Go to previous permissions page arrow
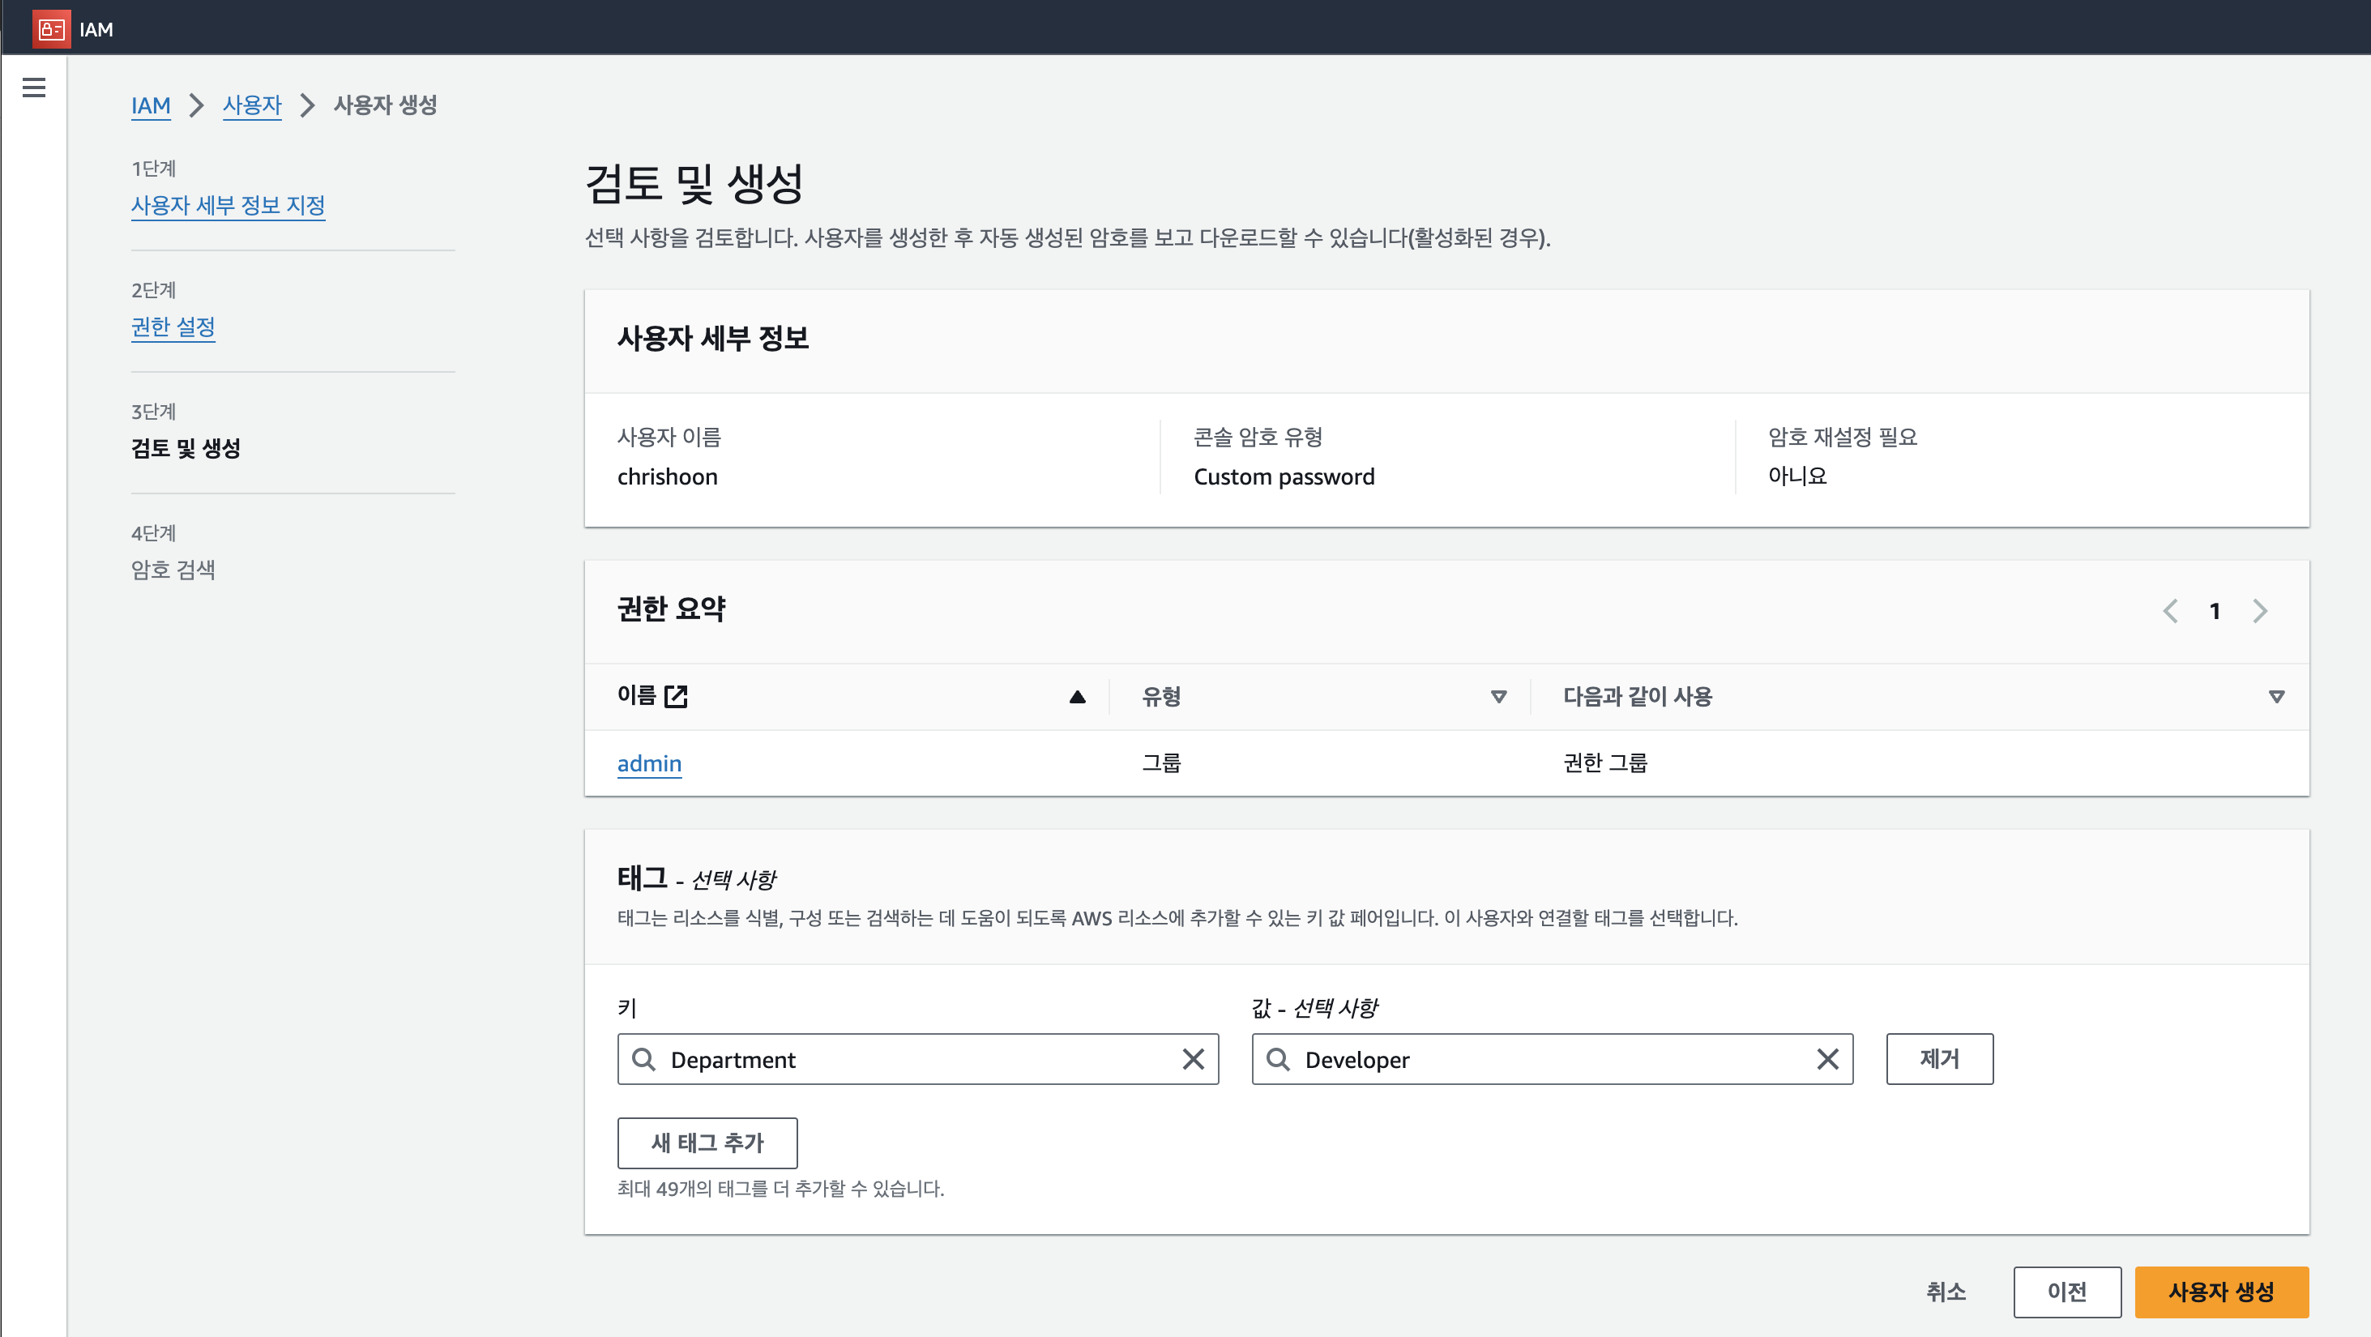 coord(2170,611)
